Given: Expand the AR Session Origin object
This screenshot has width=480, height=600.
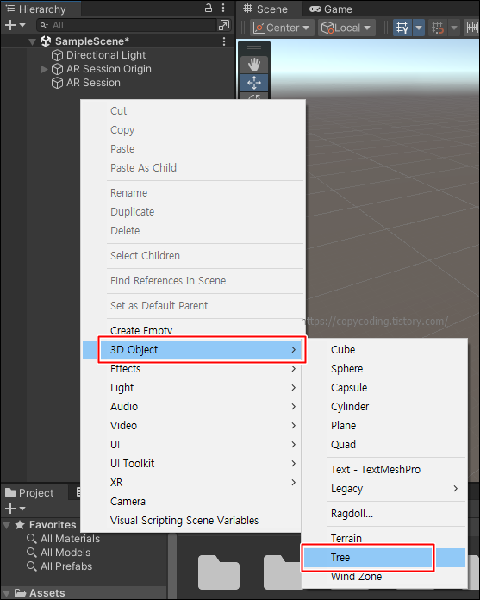Looking at the screenshot, I should pyautogui.click(x=44, y=69).
